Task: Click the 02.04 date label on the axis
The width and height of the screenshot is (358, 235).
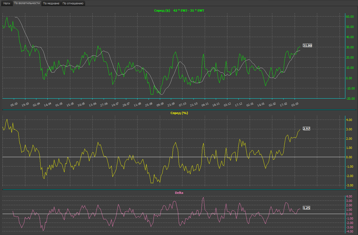Action: coord(37,104)
